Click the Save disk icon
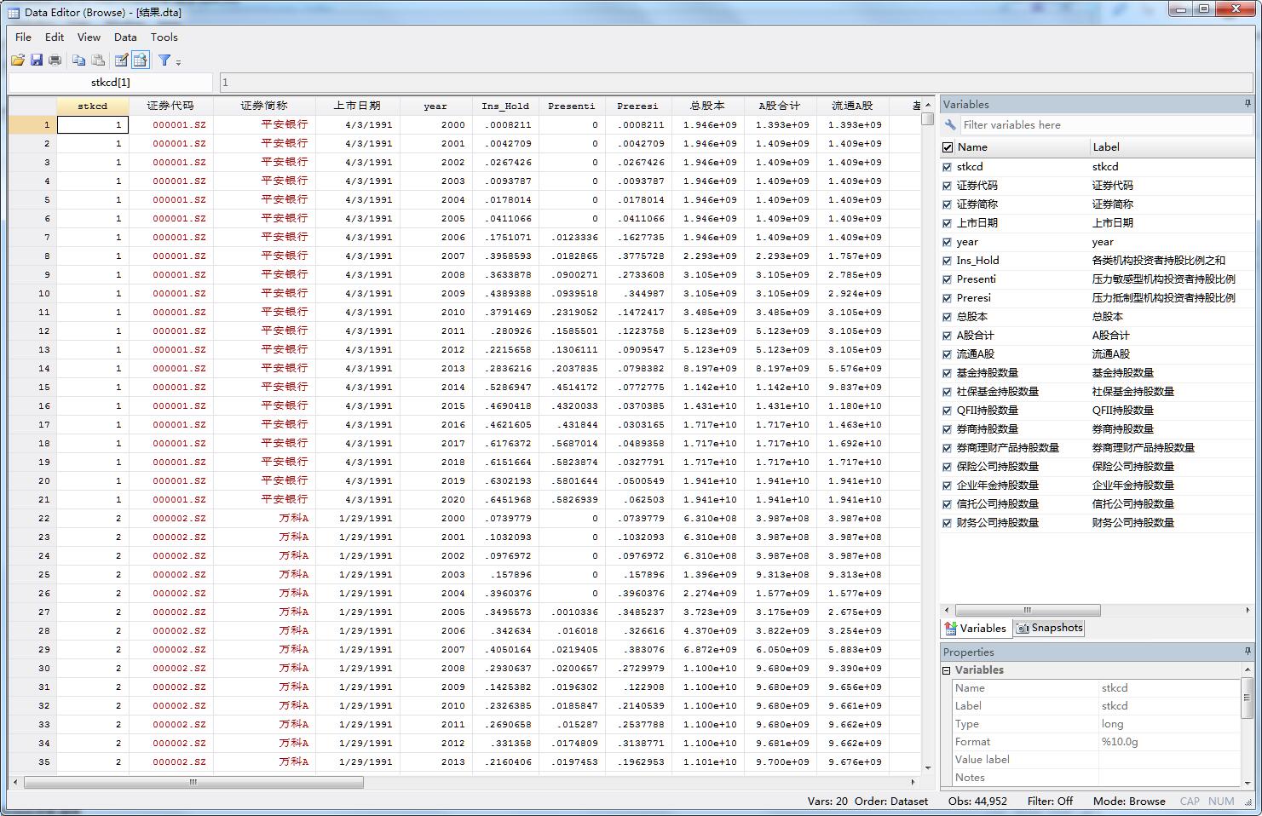The image size is (1262, 816). pos(37,60)
